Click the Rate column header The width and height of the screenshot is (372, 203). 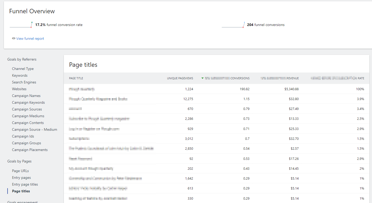(x=338, y=78)
